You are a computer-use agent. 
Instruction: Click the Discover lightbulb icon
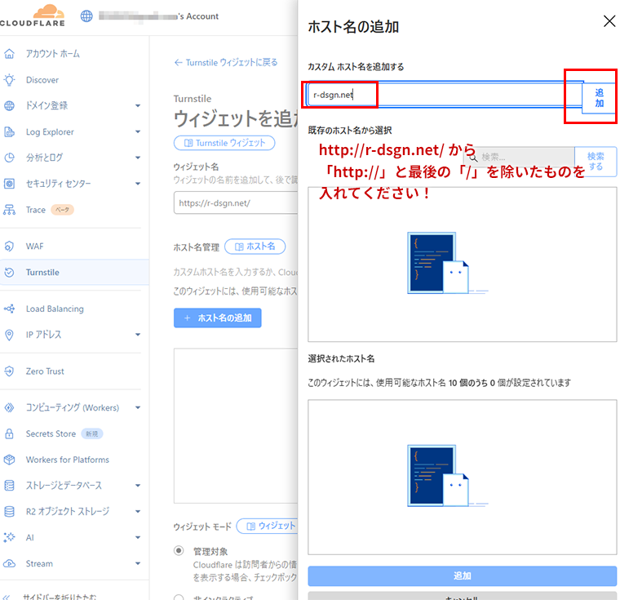[x=10, y=80]
